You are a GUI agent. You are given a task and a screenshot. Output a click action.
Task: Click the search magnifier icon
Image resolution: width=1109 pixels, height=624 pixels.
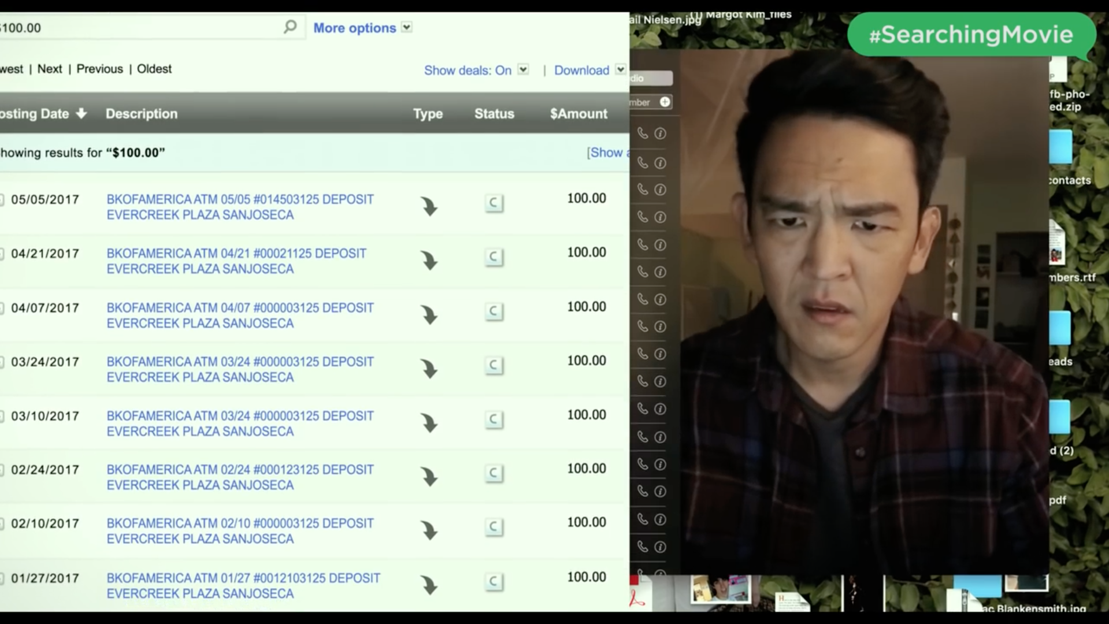coord(290,27)
